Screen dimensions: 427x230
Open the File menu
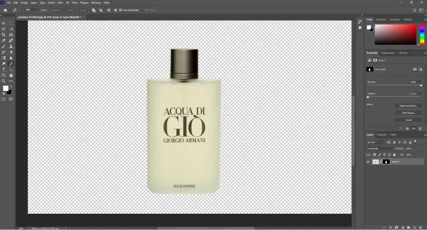click(x=9, y=3)
